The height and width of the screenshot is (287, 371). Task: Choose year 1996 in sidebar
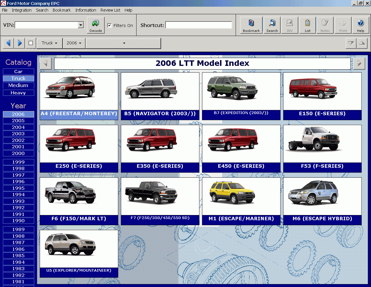pyautogui.click(x=19, y=181)
